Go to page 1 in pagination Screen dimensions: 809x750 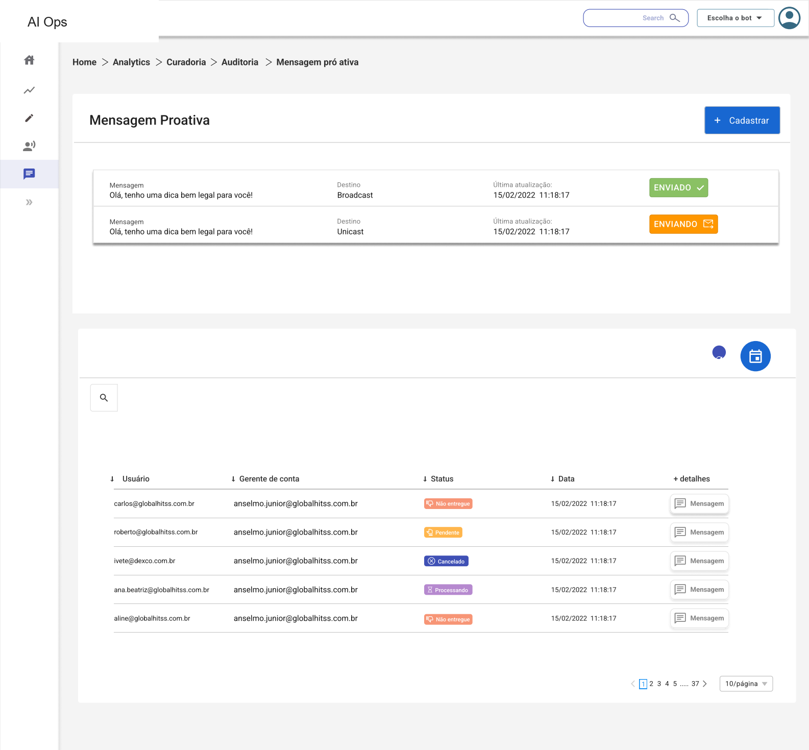643,684
